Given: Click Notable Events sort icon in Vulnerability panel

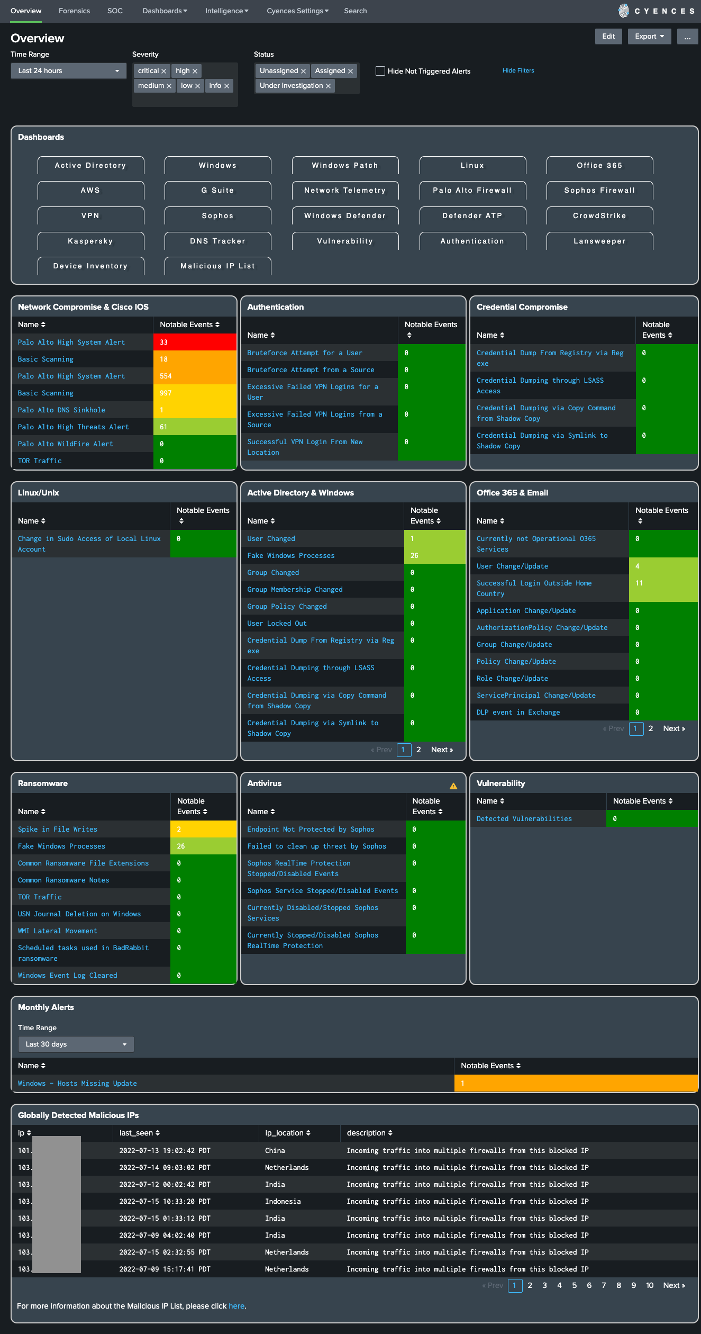Looking at the screenshot, I should (671, 801).
